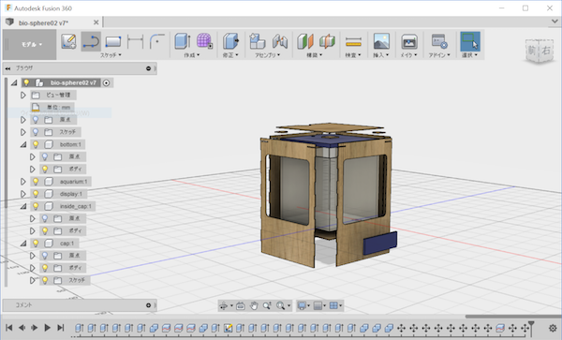Toggle visibility of root bio-sphere02 v7
The image size is (562, 340).
coord(26,82)
